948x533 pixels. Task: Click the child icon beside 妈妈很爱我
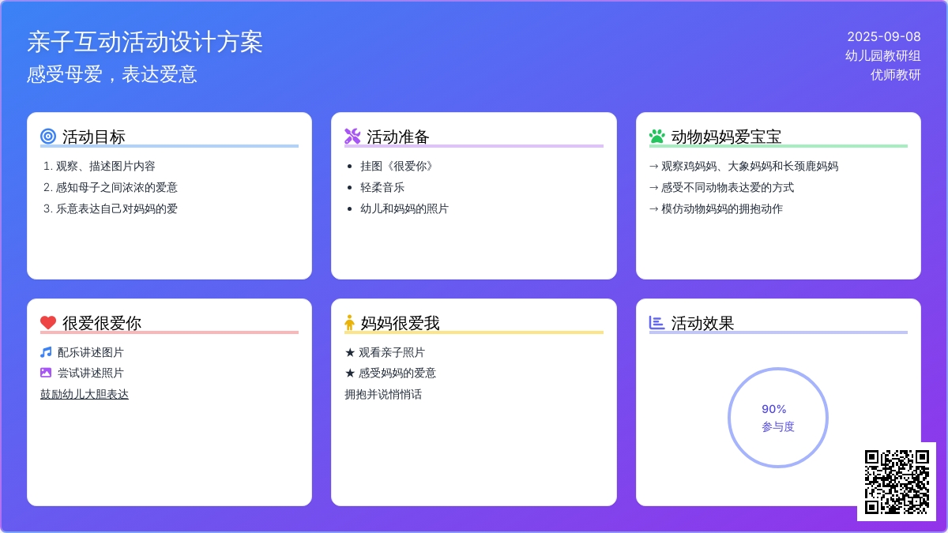click(349, 323)
